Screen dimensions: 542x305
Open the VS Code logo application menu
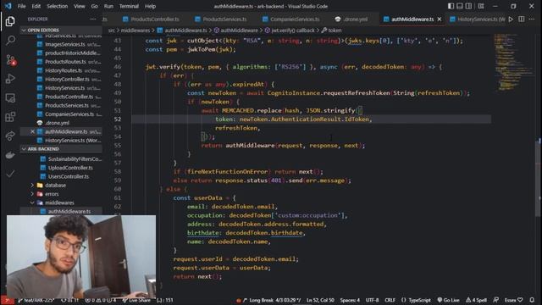[x=8, y=6]
